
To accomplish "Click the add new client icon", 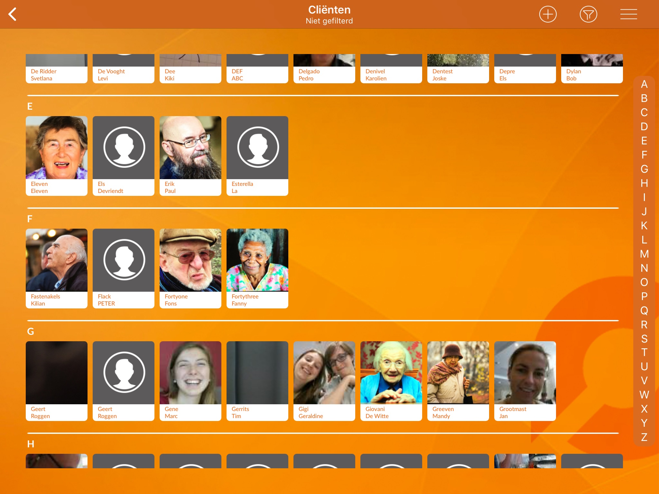I will [x=549, y=14].
